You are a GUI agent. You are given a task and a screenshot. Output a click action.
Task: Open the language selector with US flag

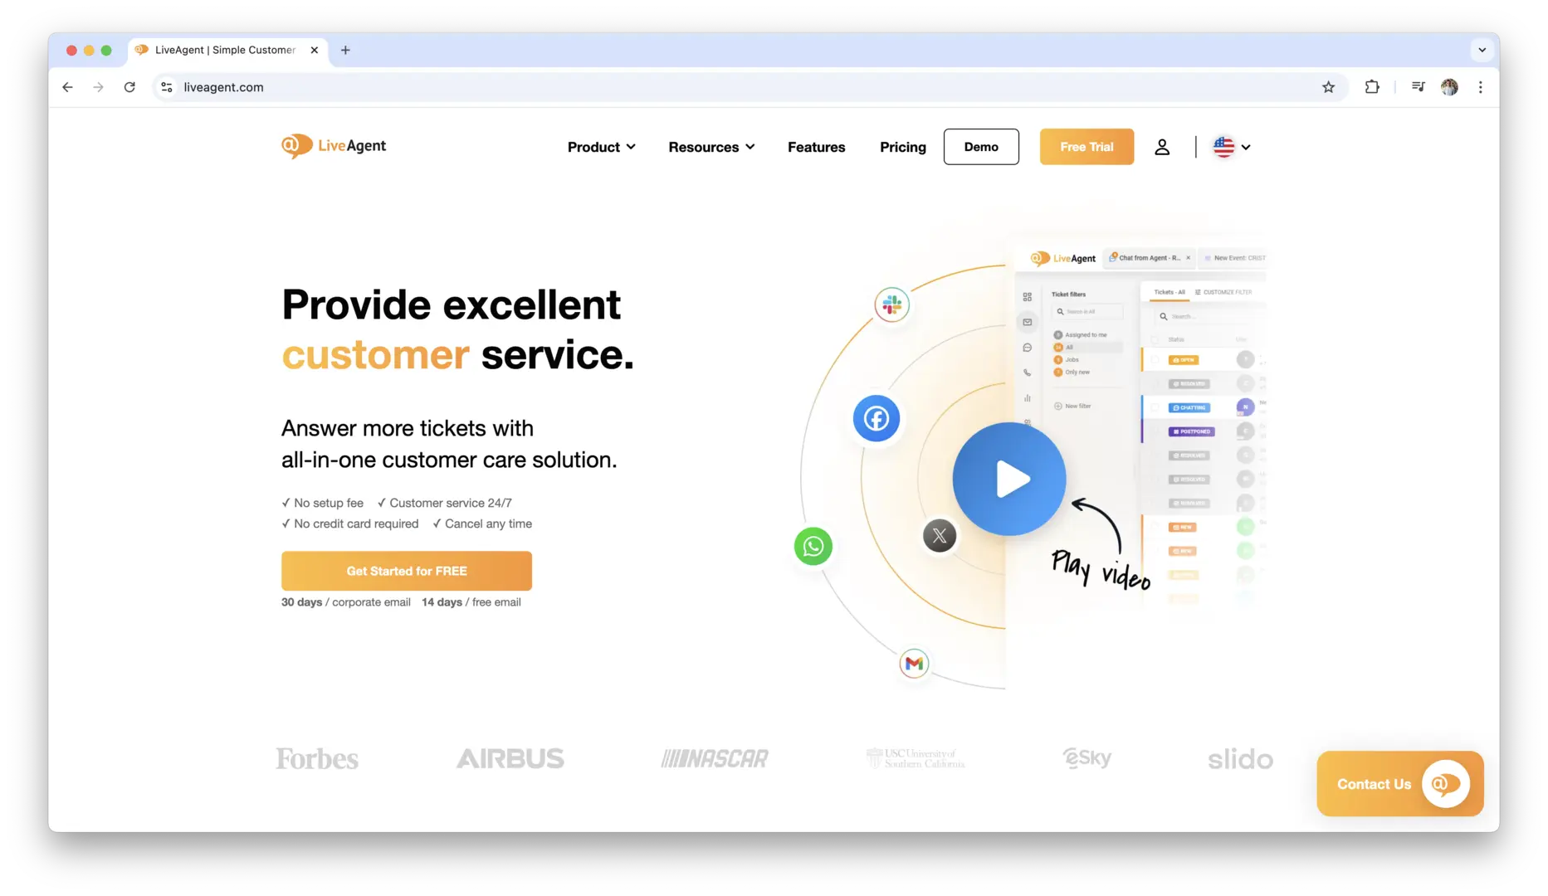click(x=1232, y=147)
